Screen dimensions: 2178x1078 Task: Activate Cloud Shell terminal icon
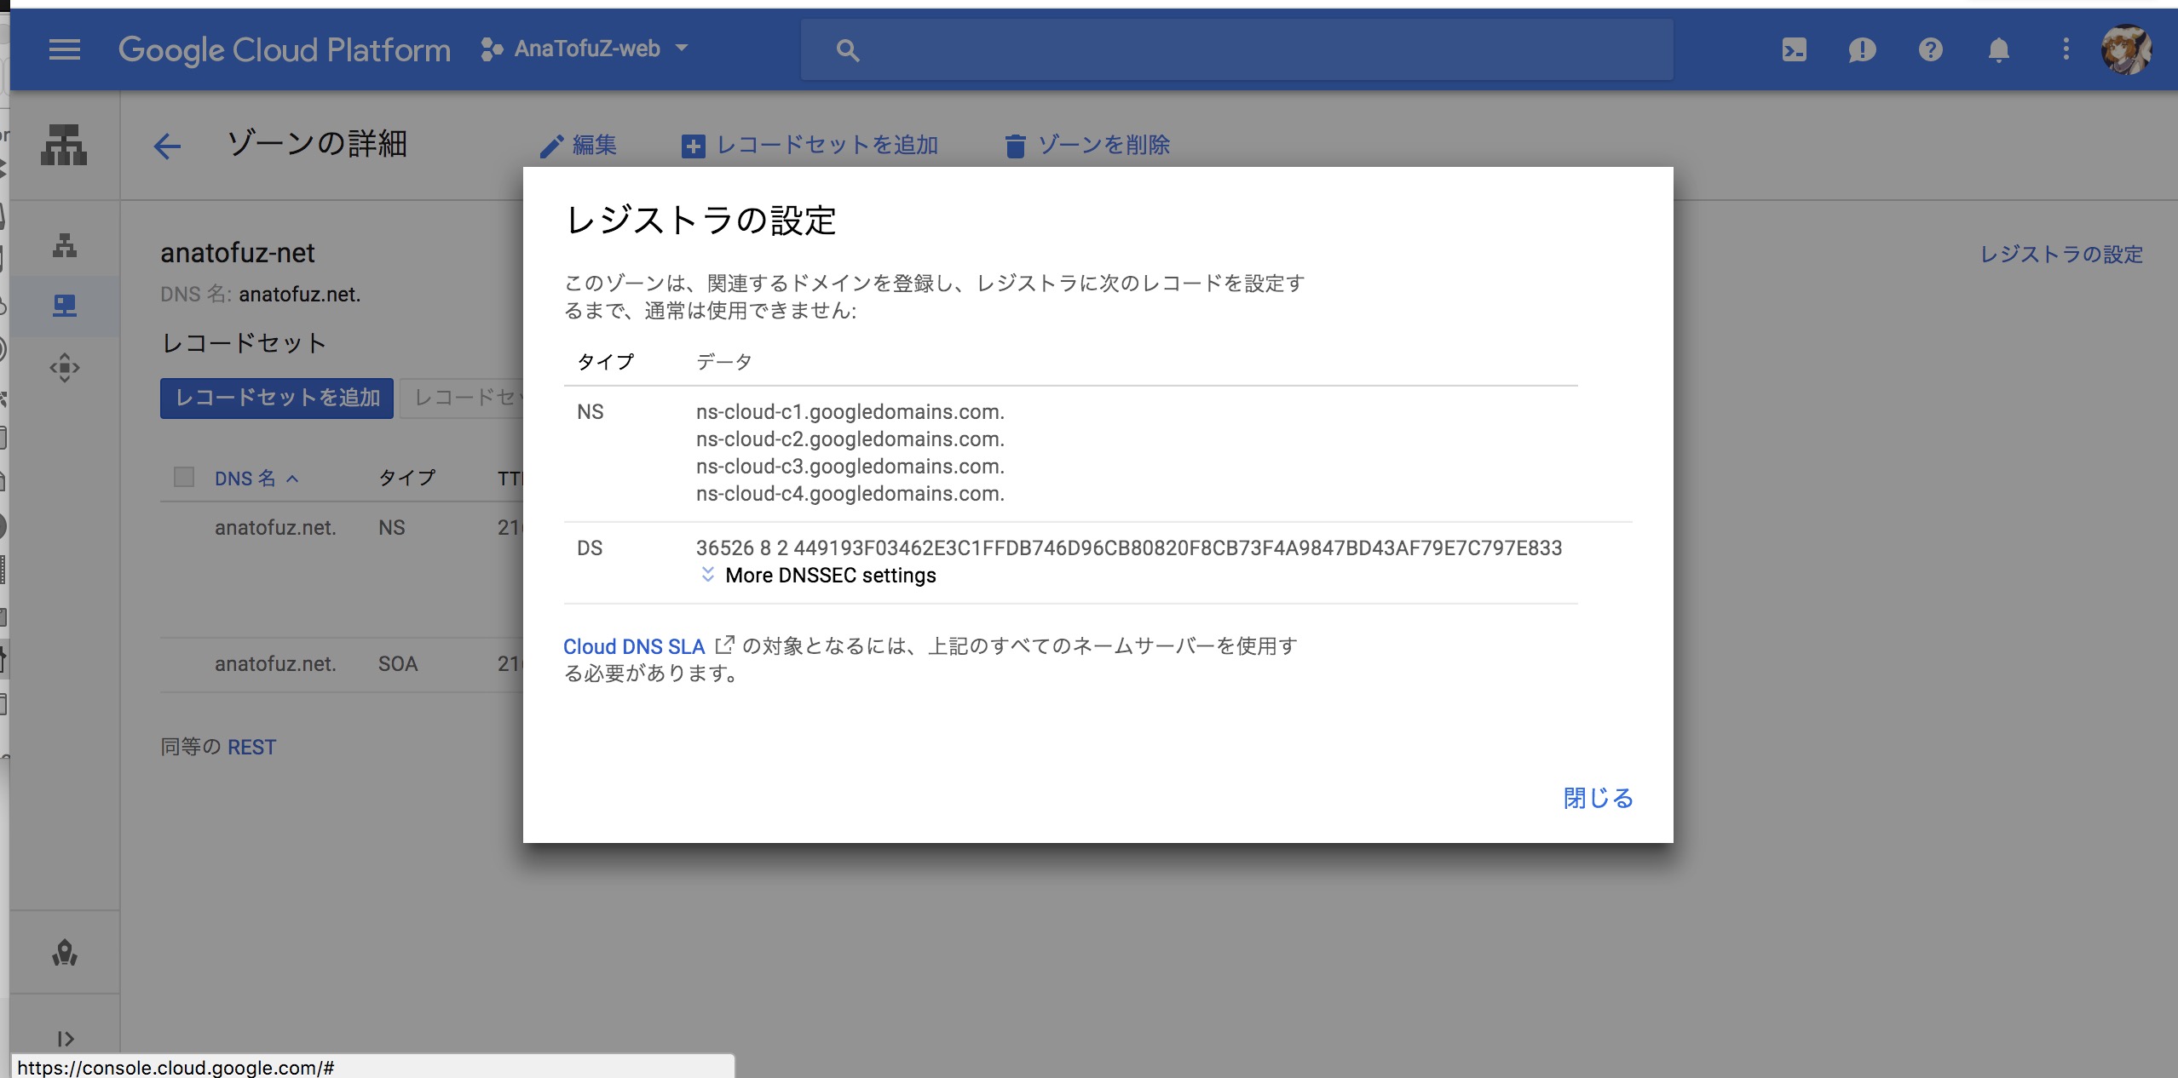(x=1794, y=49)
